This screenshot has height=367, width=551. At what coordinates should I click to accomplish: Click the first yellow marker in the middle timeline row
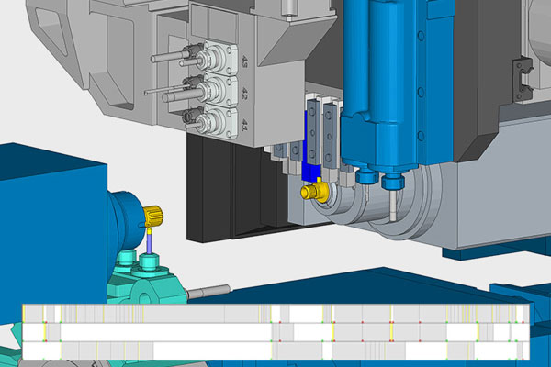point(45,331)
